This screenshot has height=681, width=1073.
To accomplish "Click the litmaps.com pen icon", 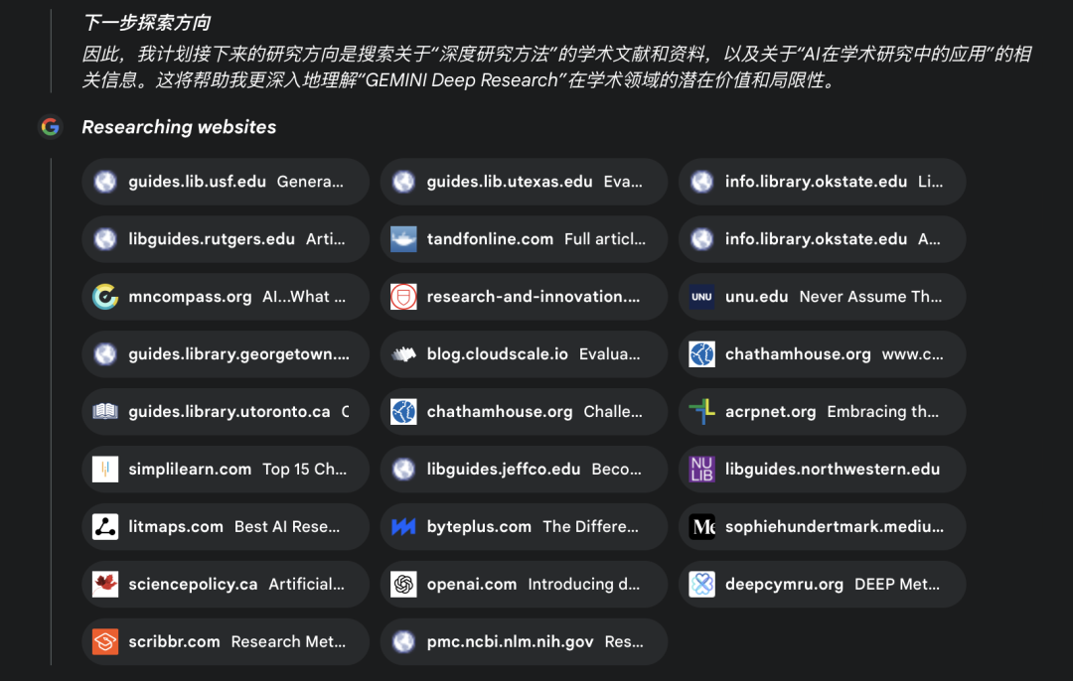I will (x=105, y=526).
